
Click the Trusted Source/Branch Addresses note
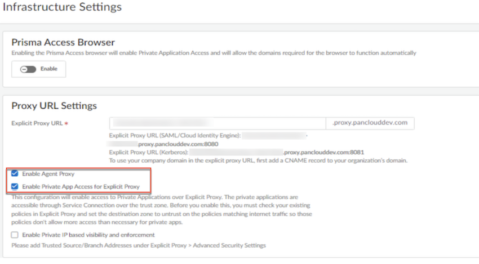pyautogui.click(x=138, y=245)
